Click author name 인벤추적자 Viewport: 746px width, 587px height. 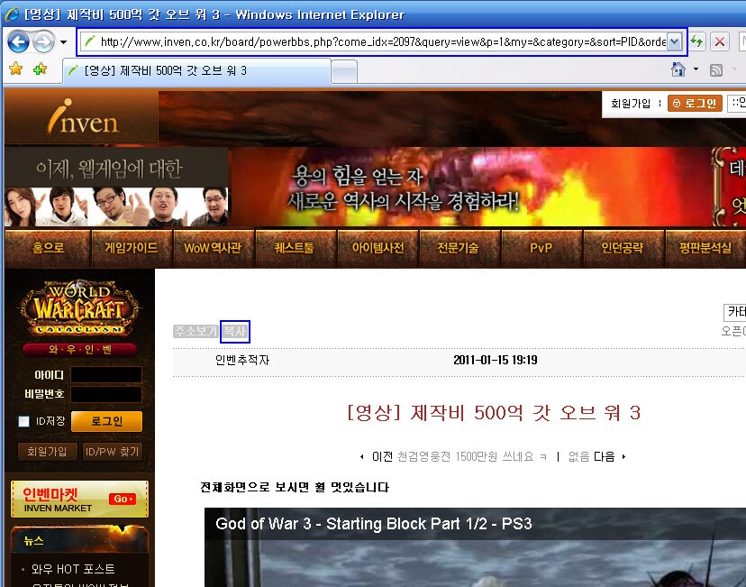pos(242,360)
